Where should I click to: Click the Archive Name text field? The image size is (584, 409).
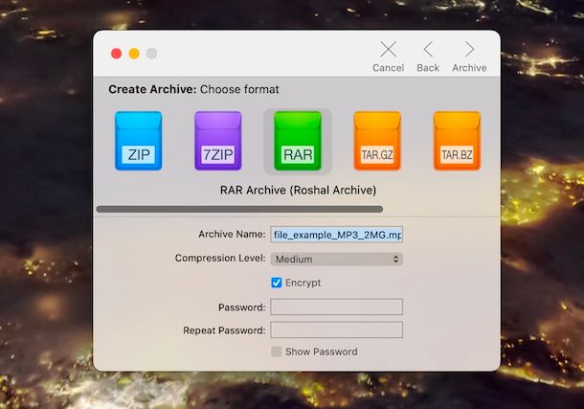point(336,234)
